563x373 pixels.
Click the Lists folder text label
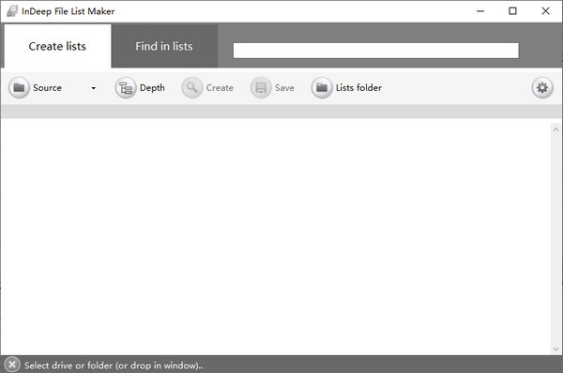(358, 88)
